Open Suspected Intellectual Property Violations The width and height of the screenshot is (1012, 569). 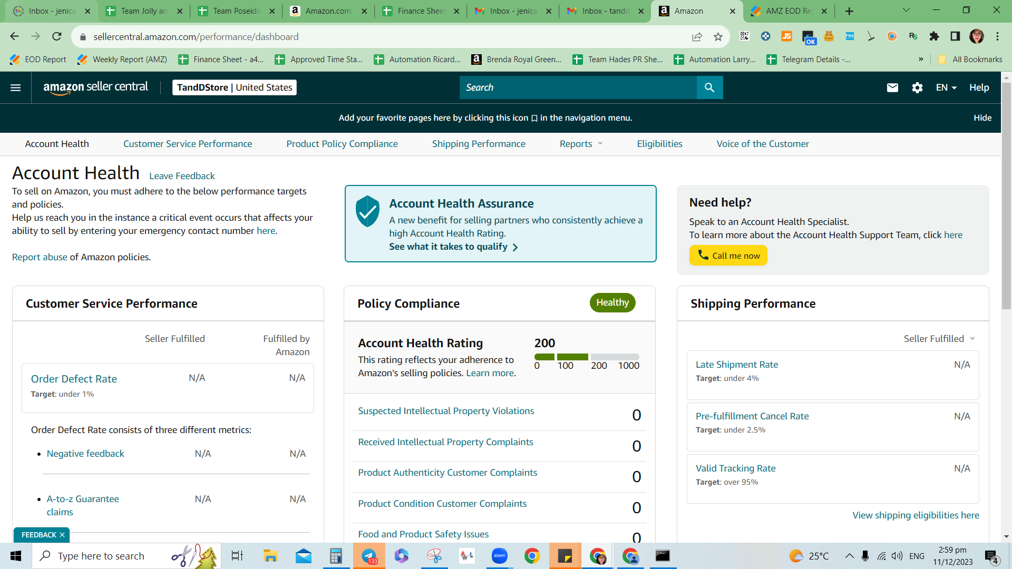click(446, 411)
